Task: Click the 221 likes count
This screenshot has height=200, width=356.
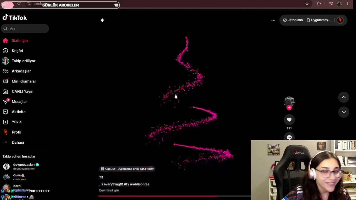Action: click(x=289, y=128)
